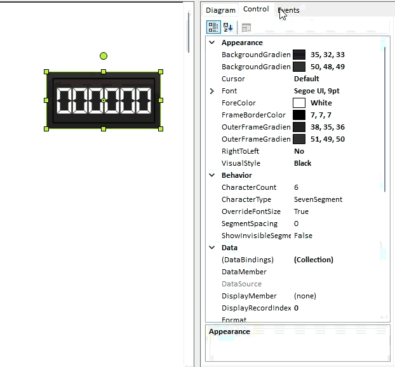The image size is (395, 367).
Task: Select the VisualStyle Black value
Action: coord(302,163)
